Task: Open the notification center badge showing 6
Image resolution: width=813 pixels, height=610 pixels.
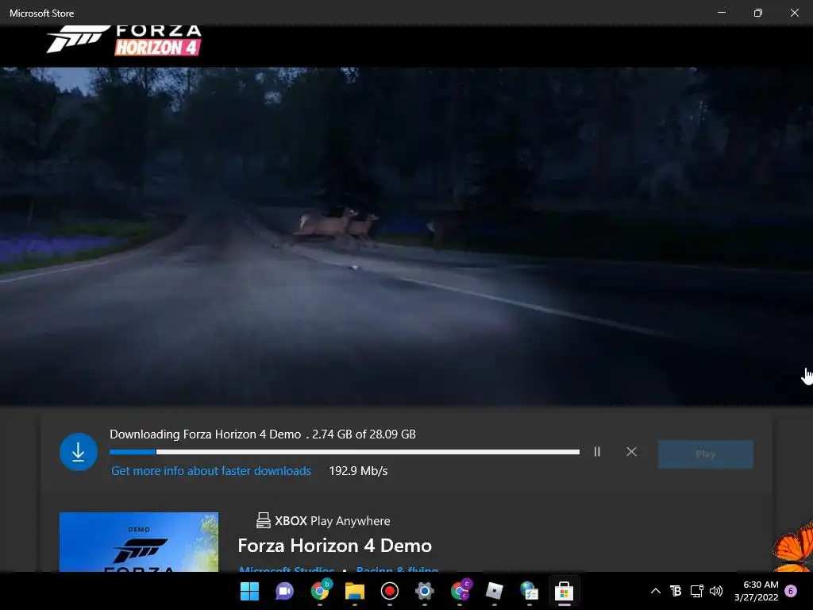Action: pos(791,591)
